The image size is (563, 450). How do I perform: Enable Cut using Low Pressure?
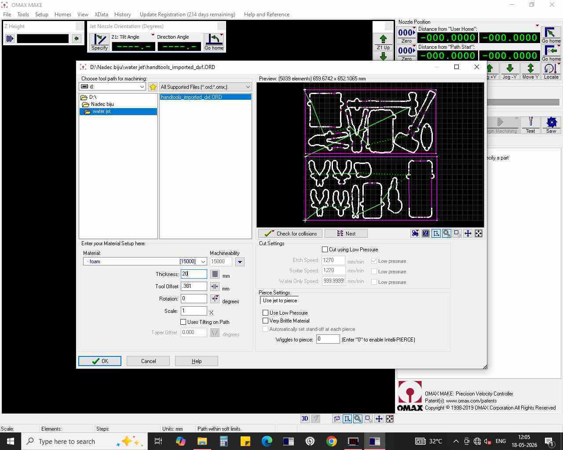click(x=325, y=250)
